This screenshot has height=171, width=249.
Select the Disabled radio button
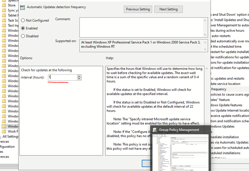(x=23, y=36)
